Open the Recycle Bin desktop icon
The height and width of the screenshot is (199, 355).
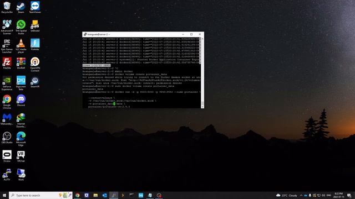click(7, 7)
